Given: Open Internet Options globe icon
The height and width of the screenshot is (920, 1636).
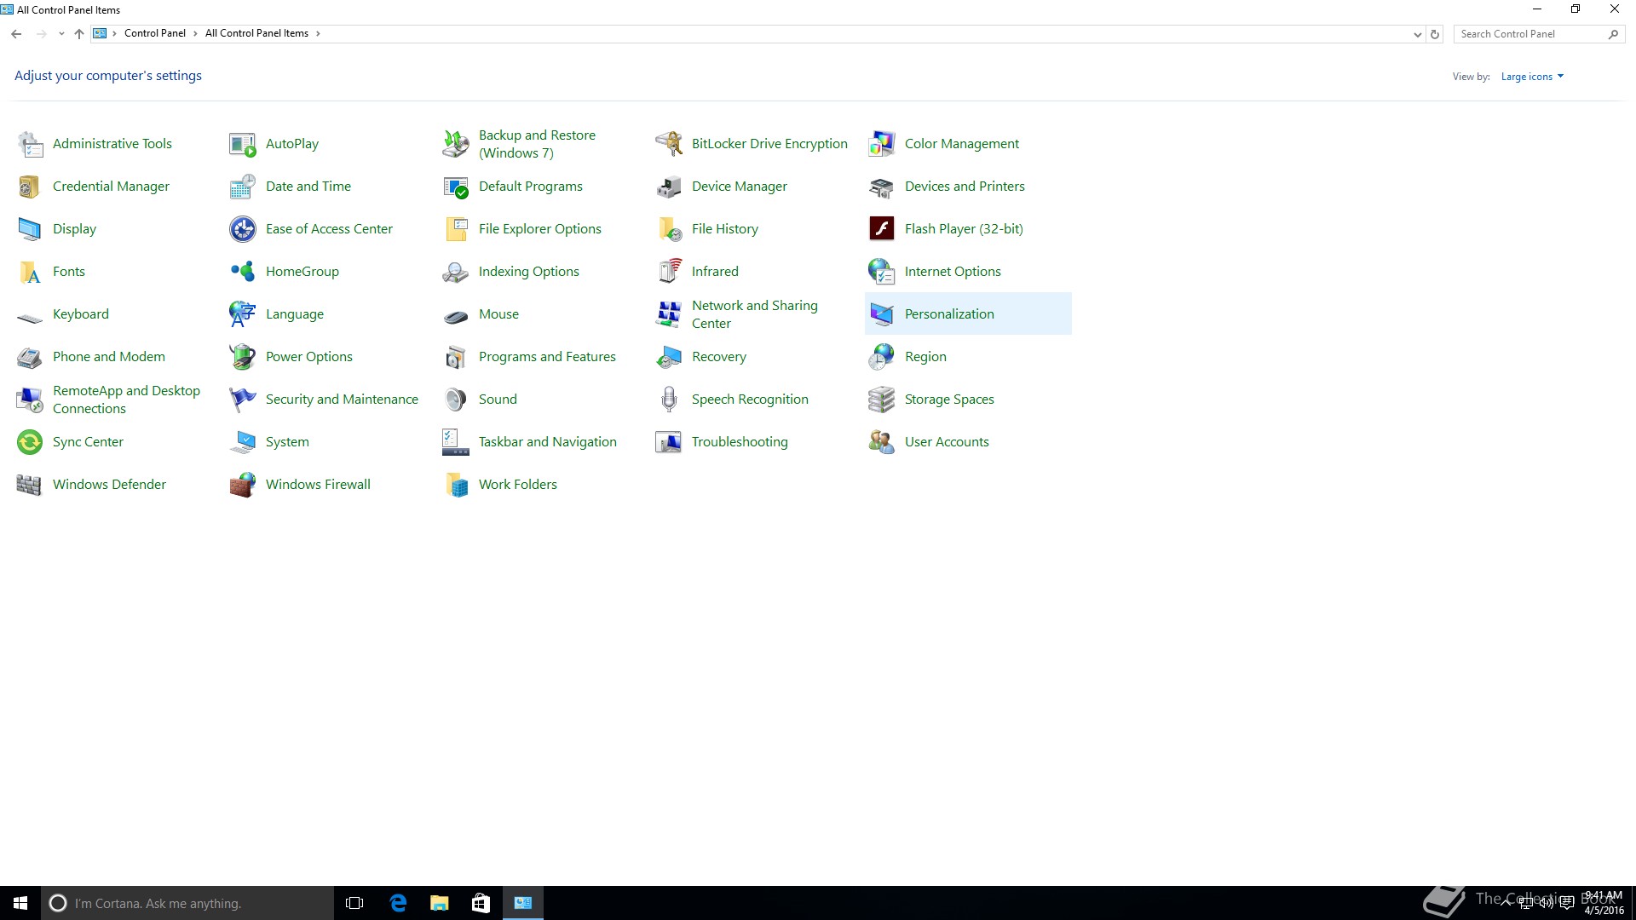Looking at the screenshot, I should pos(882,272).
